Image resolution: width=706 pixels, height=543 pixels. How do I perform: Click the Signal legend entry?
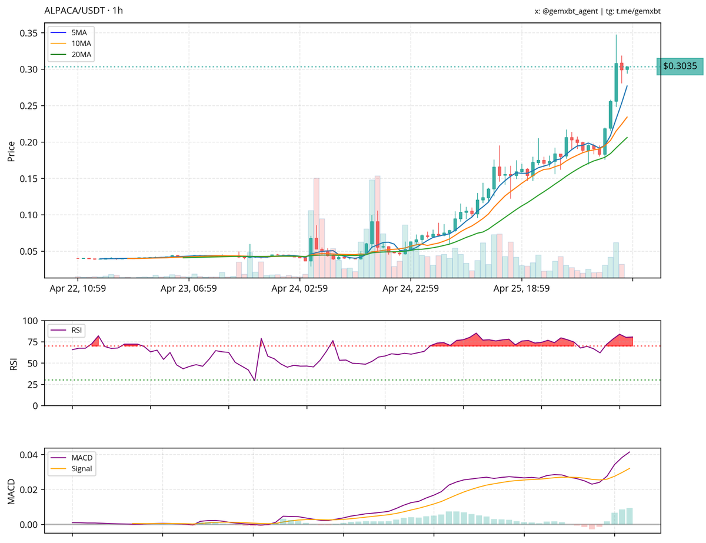[x=72, y=469]
